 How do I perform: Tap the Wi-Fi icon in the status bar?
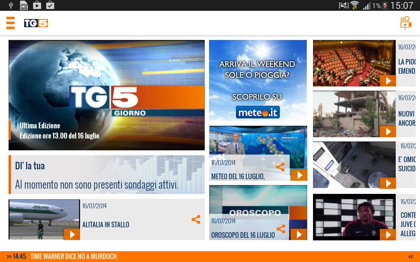355,5
